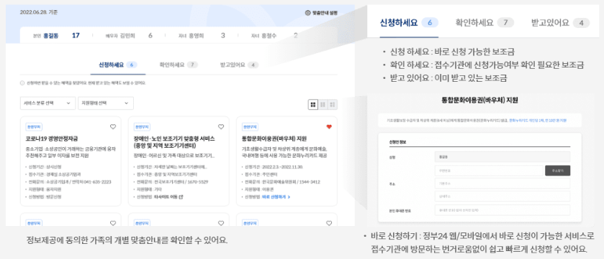Unfavorite the red heart on 통합문화이용권 card

[328, 126]
